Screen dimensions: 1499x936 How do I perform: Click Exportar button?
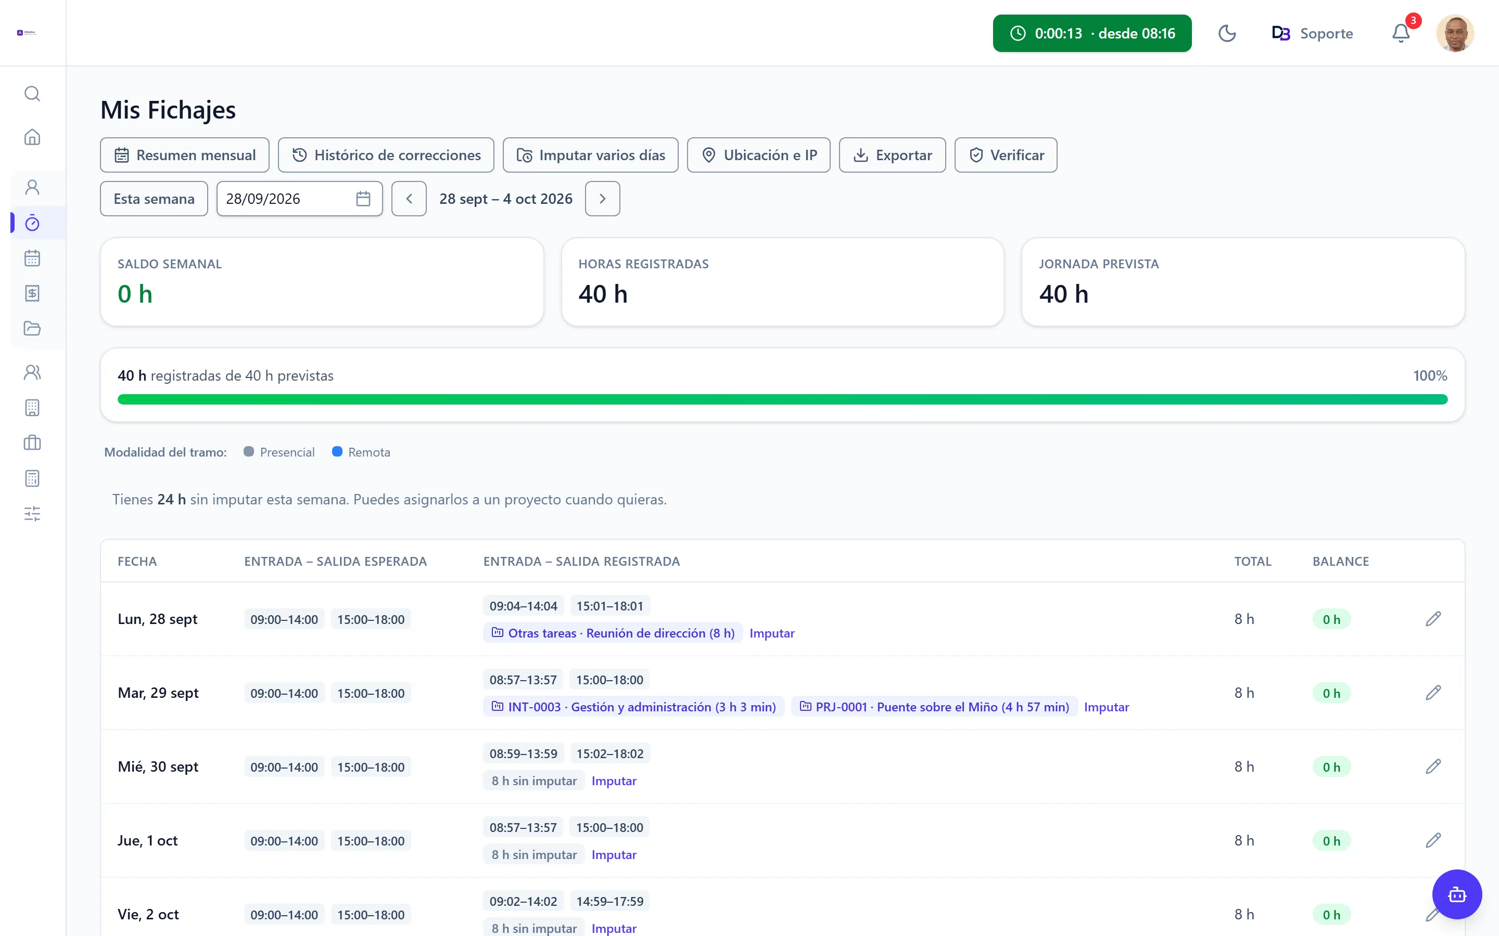(893, 155)
